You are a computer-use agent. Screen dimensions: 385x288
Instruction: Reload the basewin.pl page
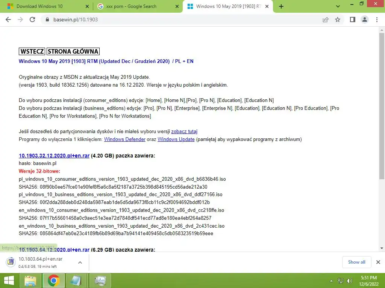[x=32, y=19]
